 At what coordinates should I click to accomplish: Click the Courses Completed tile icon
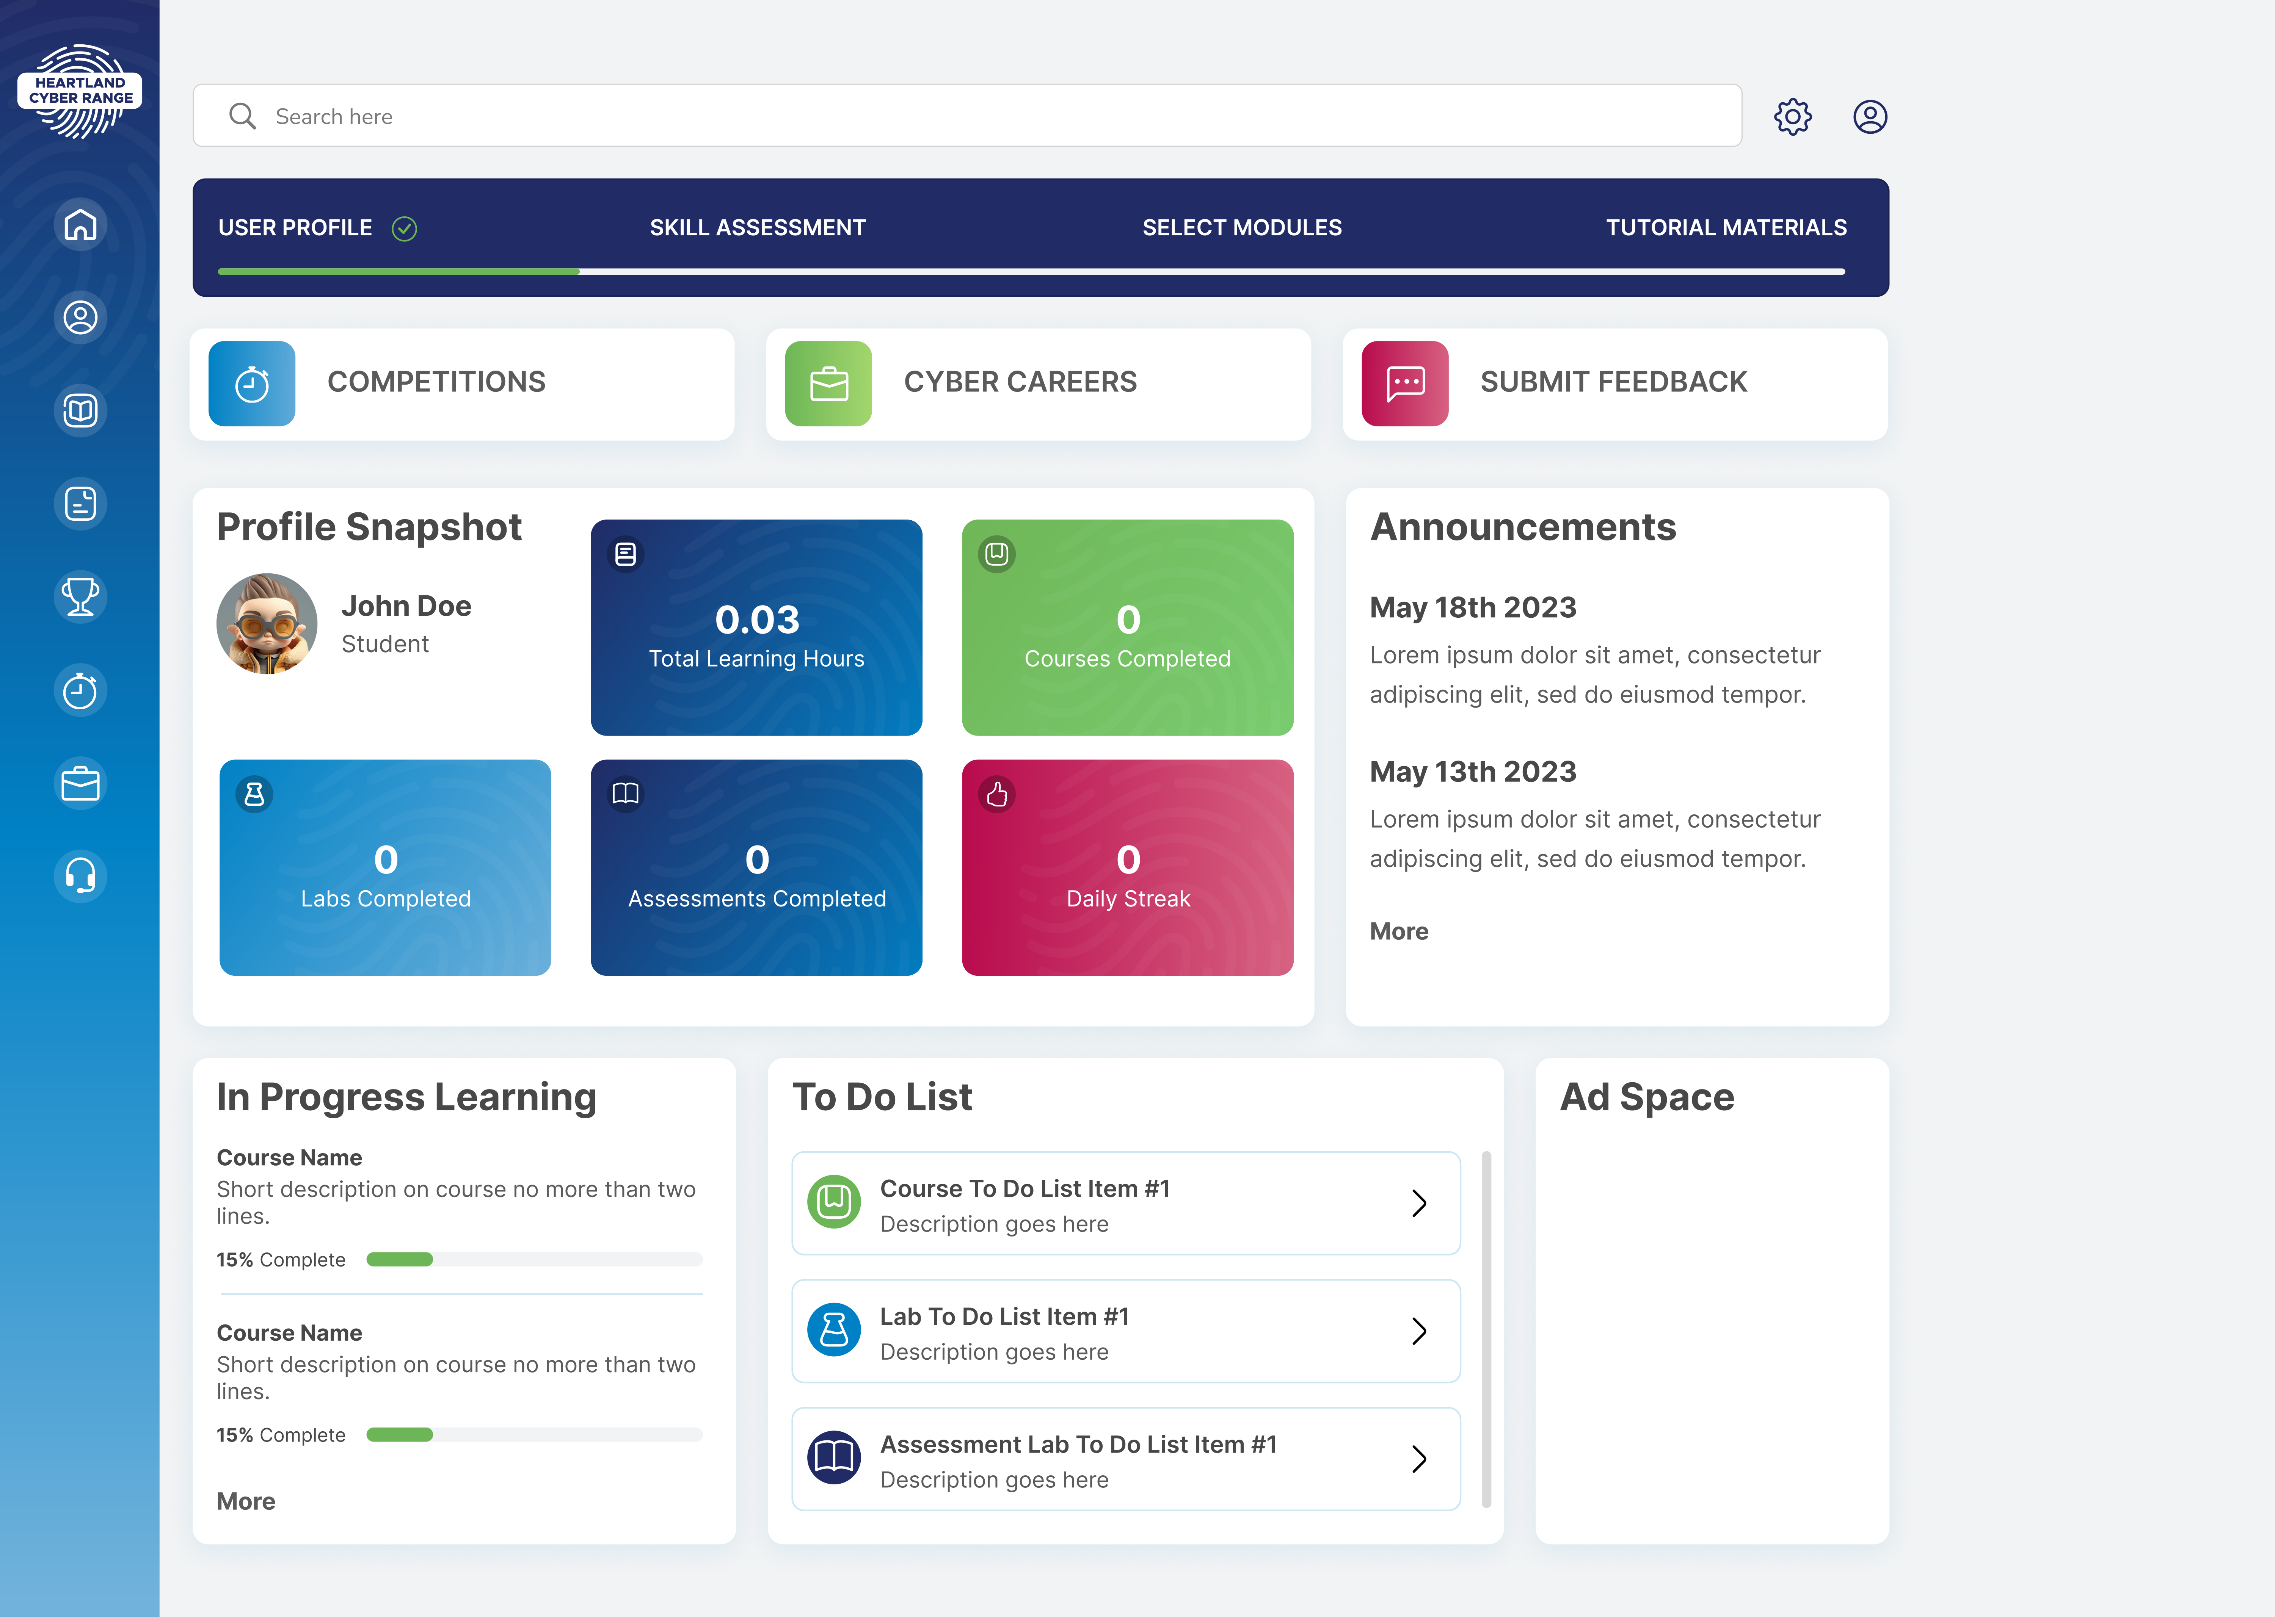click(x=997, y=554)
